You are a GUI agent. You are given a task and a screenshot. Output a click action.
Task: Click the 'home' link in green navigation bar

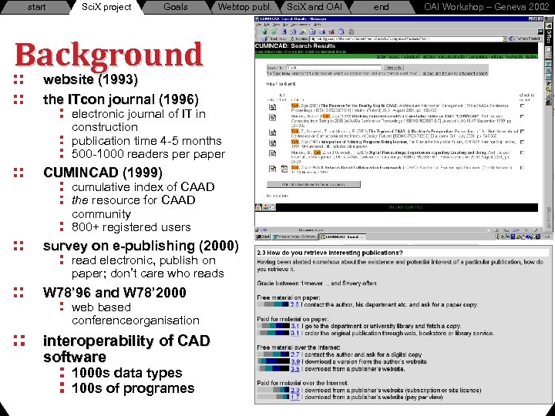(381, 56)
